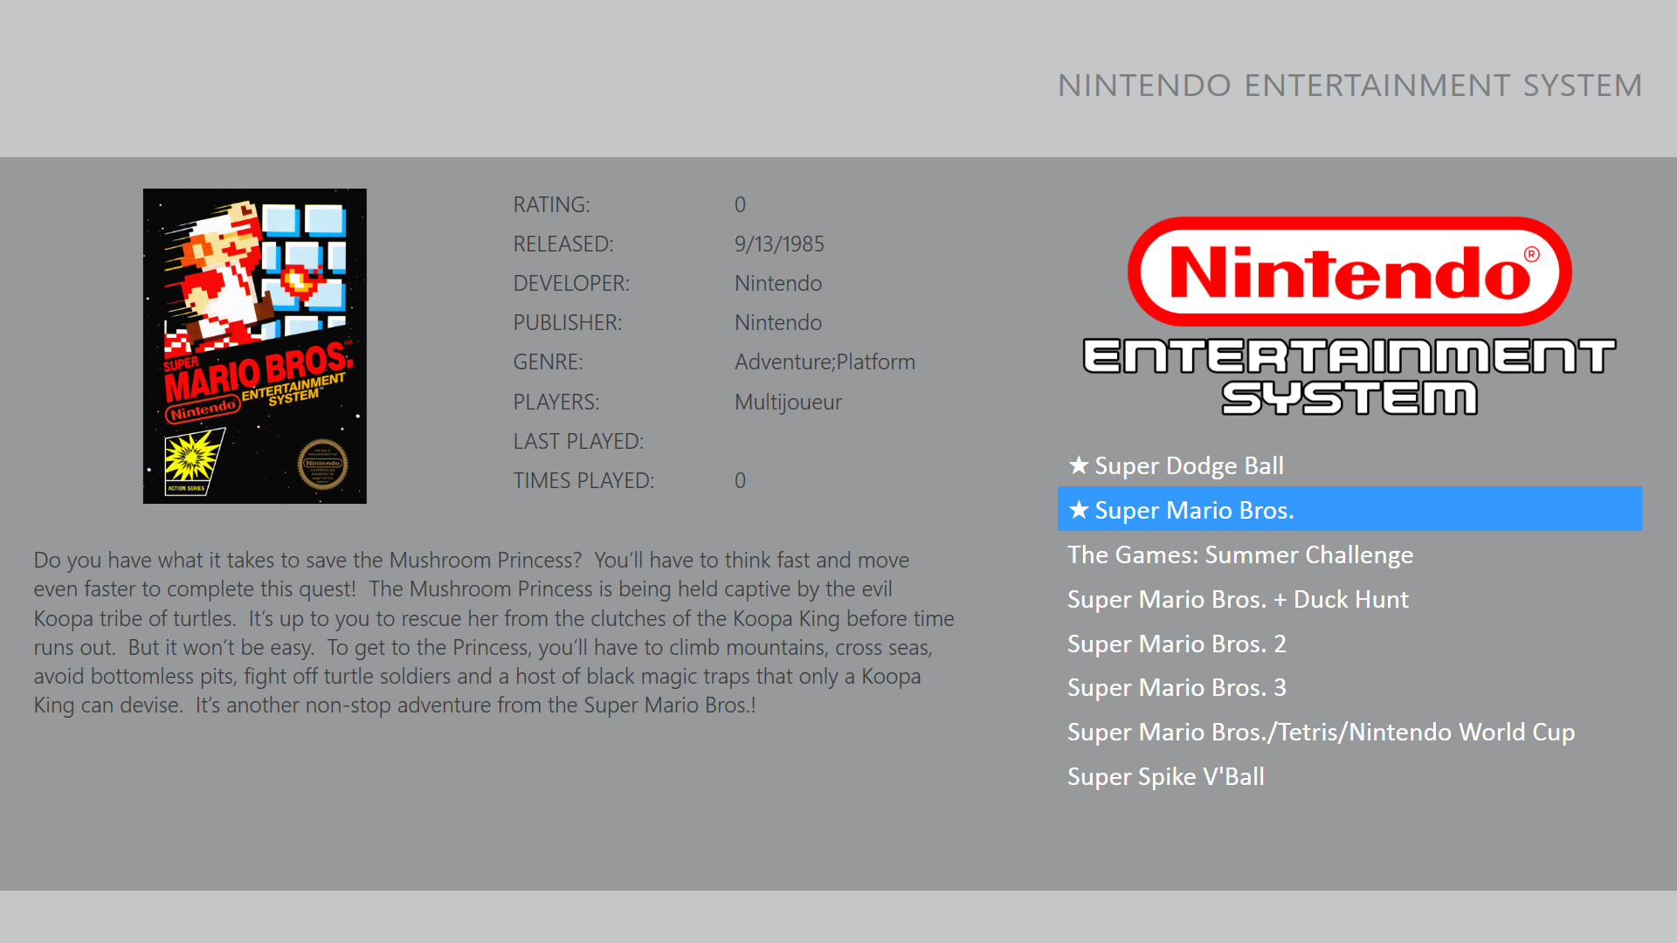Pick Super Mario Bros. 3 from list
Viewport: 1677px width, 943px height.
[x=1176, y=688]
